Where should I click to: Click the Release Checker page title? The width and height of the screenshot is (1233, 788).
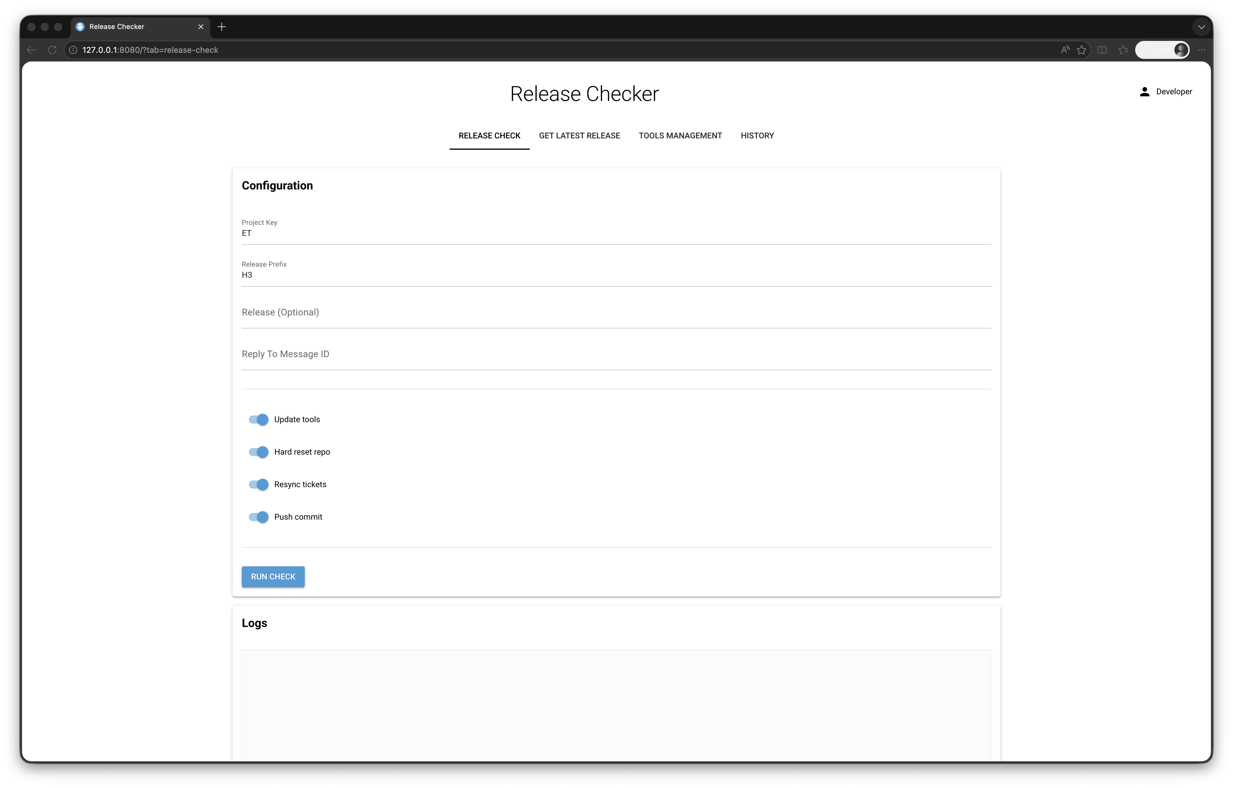(x=584, y=94)
